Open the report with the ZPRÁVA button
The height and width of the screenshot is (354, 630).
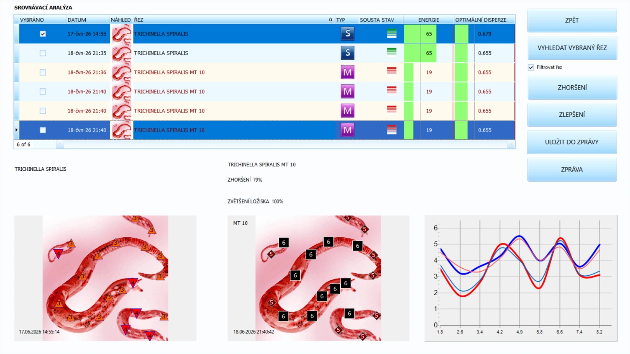[572, 170]
